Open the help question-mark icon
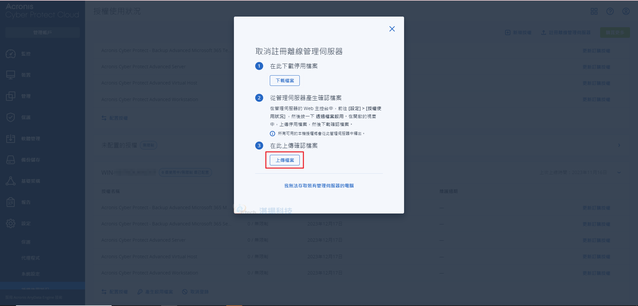The image size is (638, 306). point(610,11)
